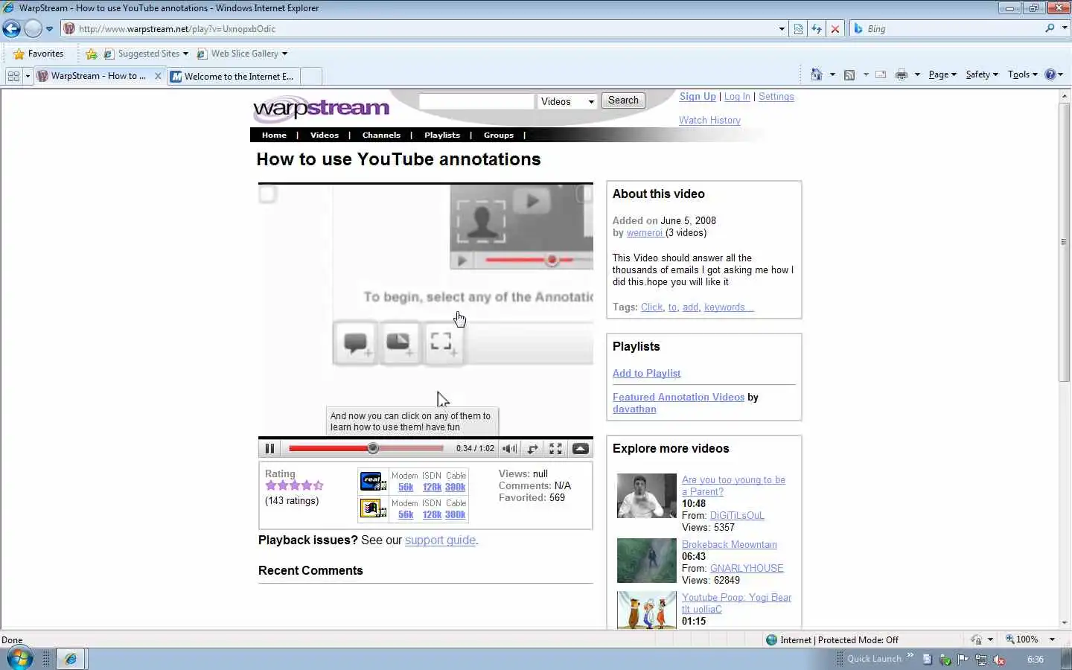Open the Help question mark dropdown
1072x670 pixels.
[x=1054, y=74]
